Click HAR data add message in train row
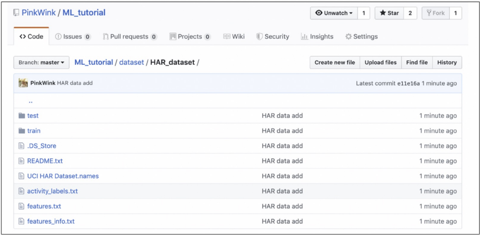Screen dimensions: 480x235 coord(282,131)
